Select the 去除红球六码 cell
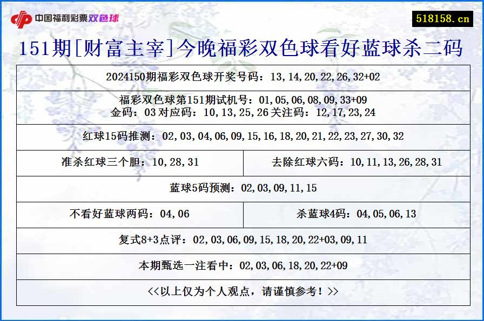The image size is (484, 321). (x=357, y=161)
